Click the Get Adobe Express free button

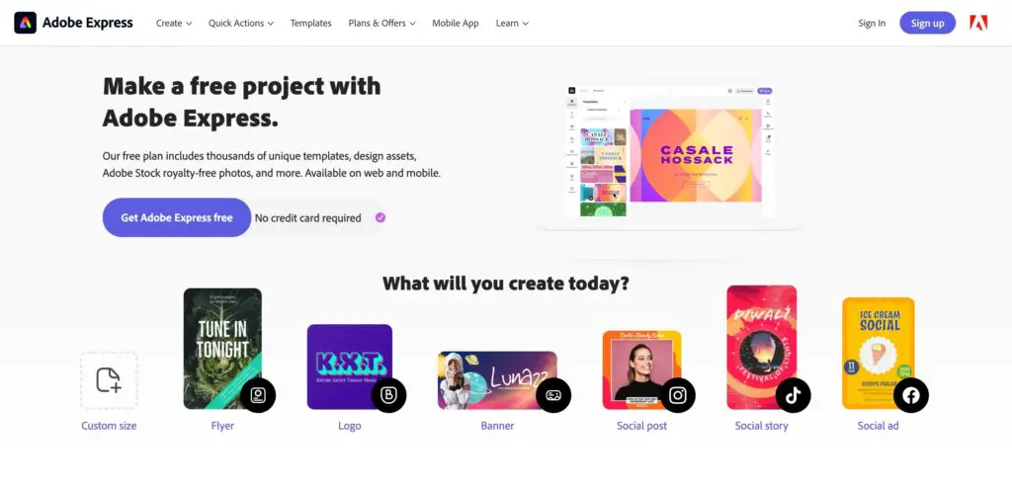point(176,217)
